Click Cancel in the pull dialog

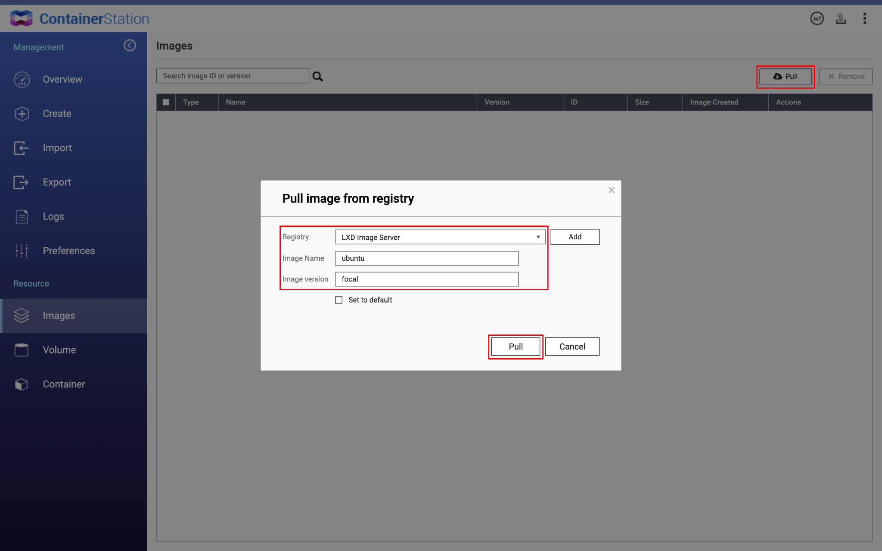572,347
